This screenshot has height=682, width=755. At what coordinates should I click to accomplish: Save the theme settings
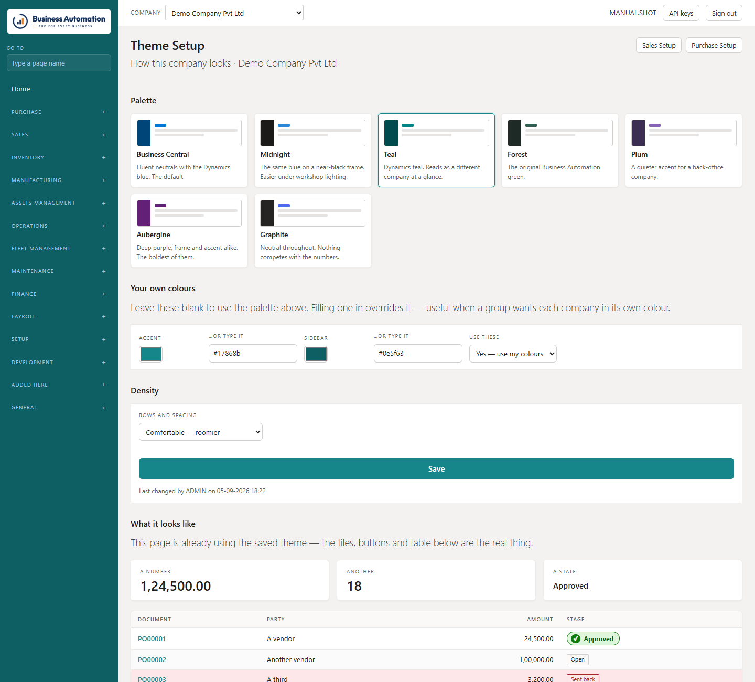(436, 468)
